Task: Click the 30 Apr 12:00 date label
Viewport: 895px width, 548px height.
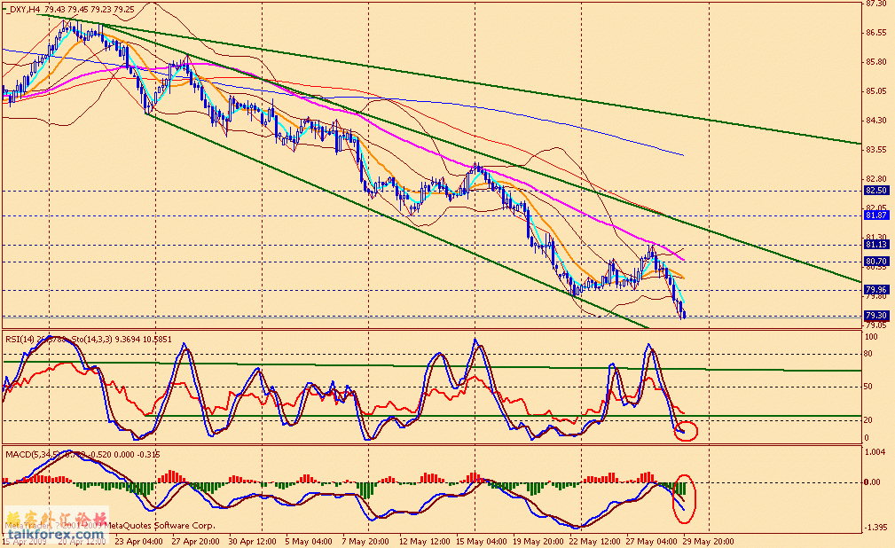Action: [x=252, y=541]
